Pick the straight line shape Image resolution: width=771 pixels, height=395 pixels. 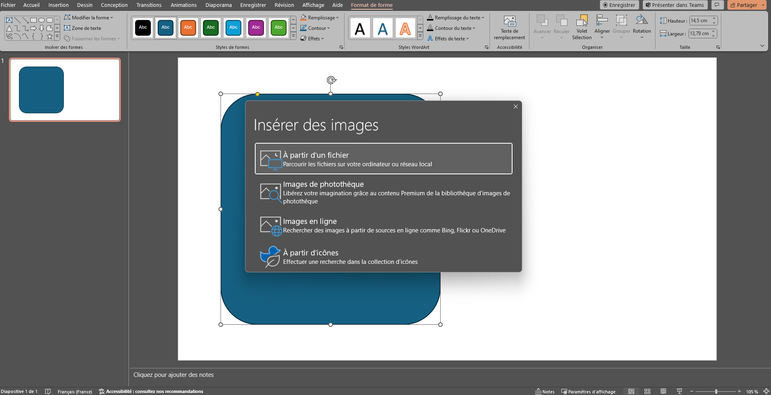coord(17,20)
